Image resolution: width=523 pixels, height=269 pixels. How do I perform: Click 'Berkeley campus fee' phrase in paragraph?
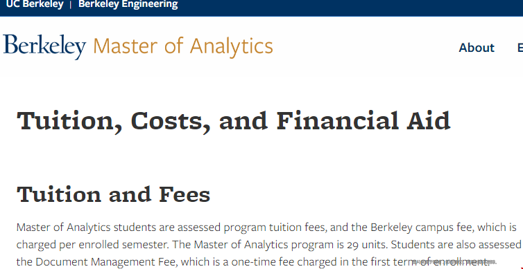pyautogui.click(x=422, y=228)
